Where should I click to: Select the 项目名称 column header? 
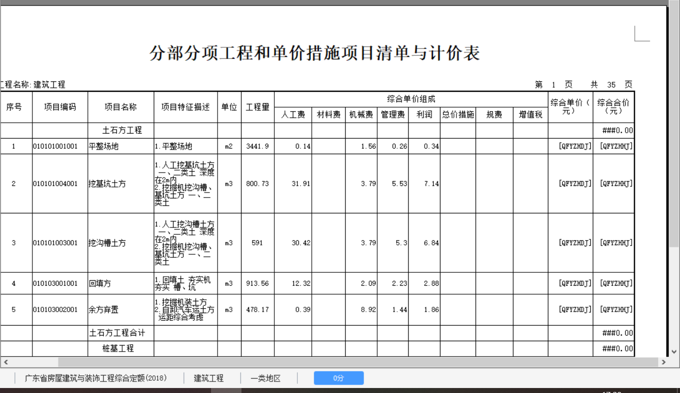pyautogui.click(x=121, y=107)
